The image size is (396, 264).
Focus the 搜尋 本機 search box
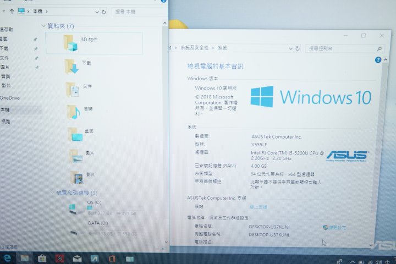139,12
